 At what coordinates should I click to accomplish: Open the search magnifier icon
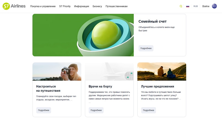click(181, 6)
